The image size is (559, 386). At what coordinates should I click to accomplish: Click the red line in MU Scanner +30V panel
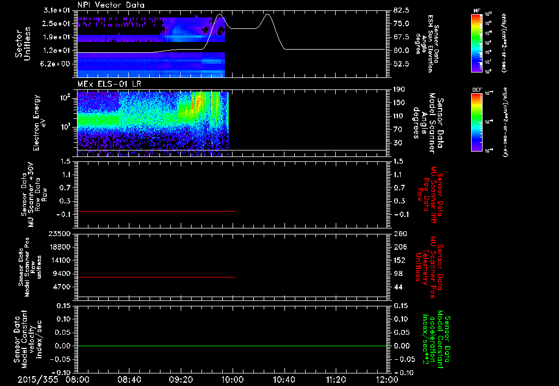(157, 212)
